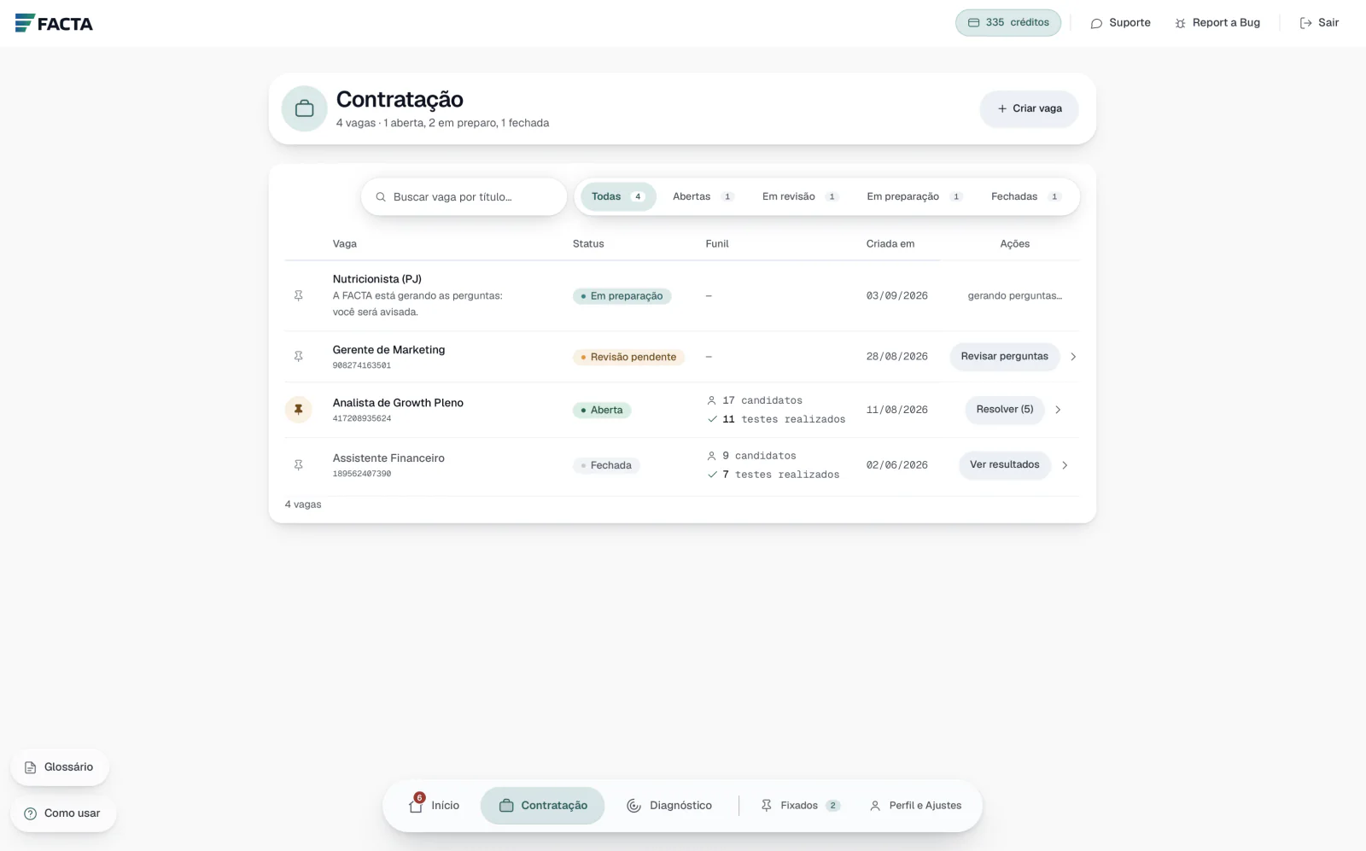Filter by Em revisão
Image resolution: width=1366 pixels, height=851 pixels.
[x=800, y=196]
